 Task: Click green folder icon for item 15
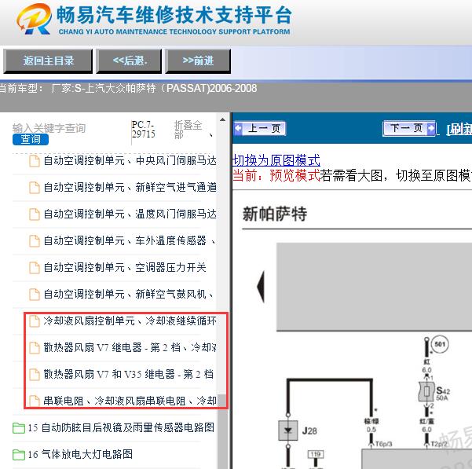point(19,428)
